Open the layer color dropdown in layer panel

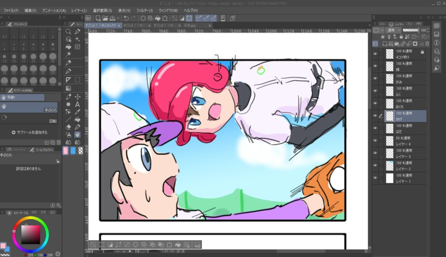click(377, 30)
